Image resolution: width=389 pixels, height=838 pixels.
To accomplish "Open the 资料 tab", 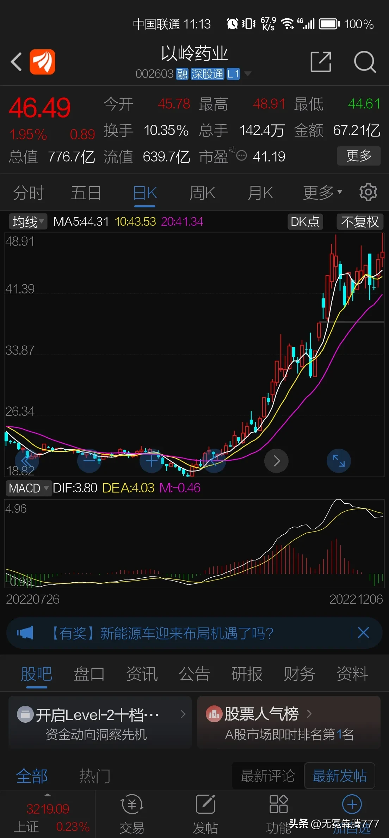I will click(x=352, y=674).
